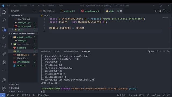This screenshot has width=172, height=97.
Task: Split the editor to the right
Action: point(164,11)
